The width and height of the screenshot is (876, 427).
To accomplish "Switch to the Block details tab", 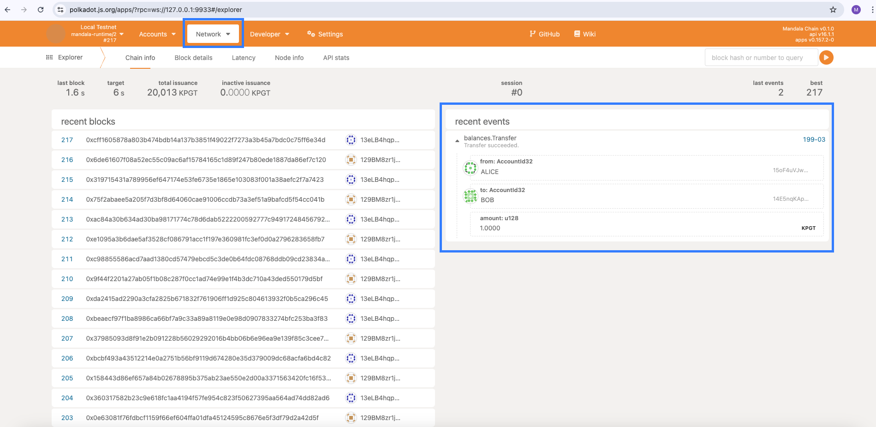I will click(193, 58).
